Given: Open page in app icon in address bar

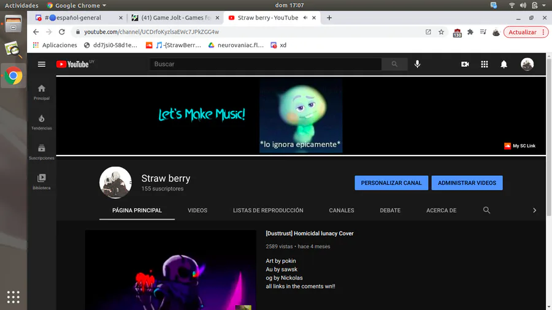Looking at the screenshot, I should [x=428, y=32].
